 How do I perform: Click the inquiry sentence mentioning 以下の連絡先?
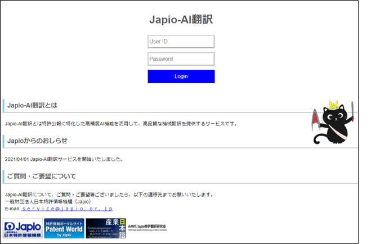pyautogui.click(x=109, y=195)
